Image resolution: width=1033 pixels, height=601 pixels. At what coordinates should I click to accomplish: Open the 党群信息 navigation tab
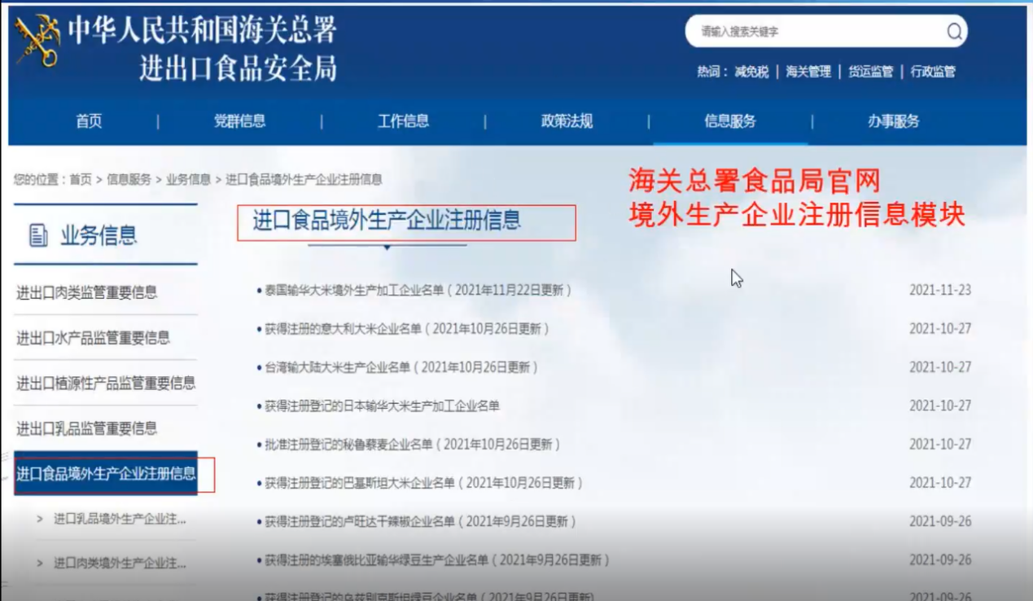(x=239, y=121)
